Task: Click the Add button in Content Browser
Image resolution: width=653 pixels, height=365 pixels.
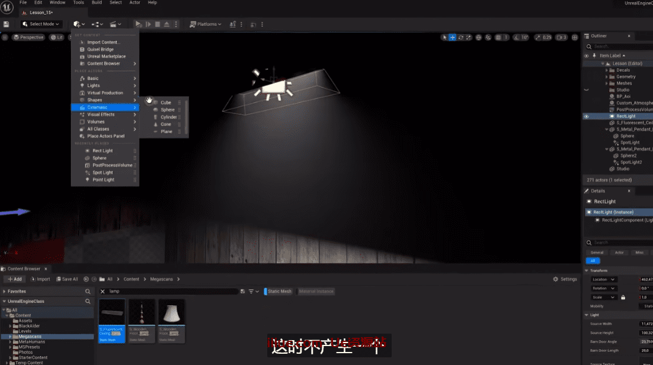Action: coord(15,279)
